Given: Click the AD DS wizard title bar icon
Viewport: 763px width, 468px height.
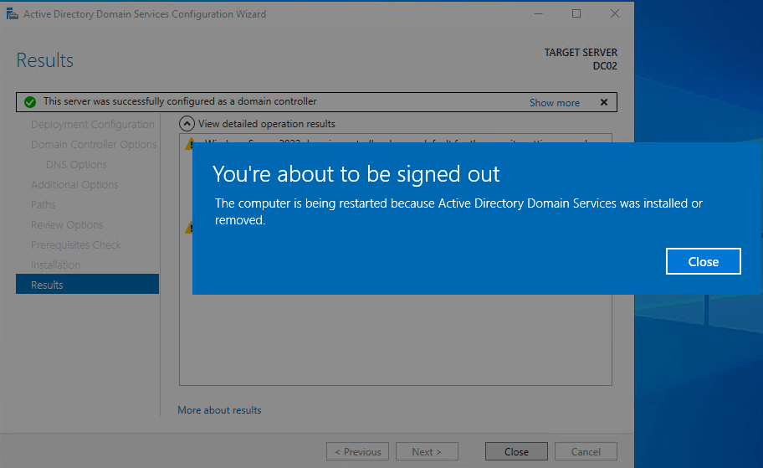Looking at the screenshot, I should pyautogui.click(x=12, y=14).
